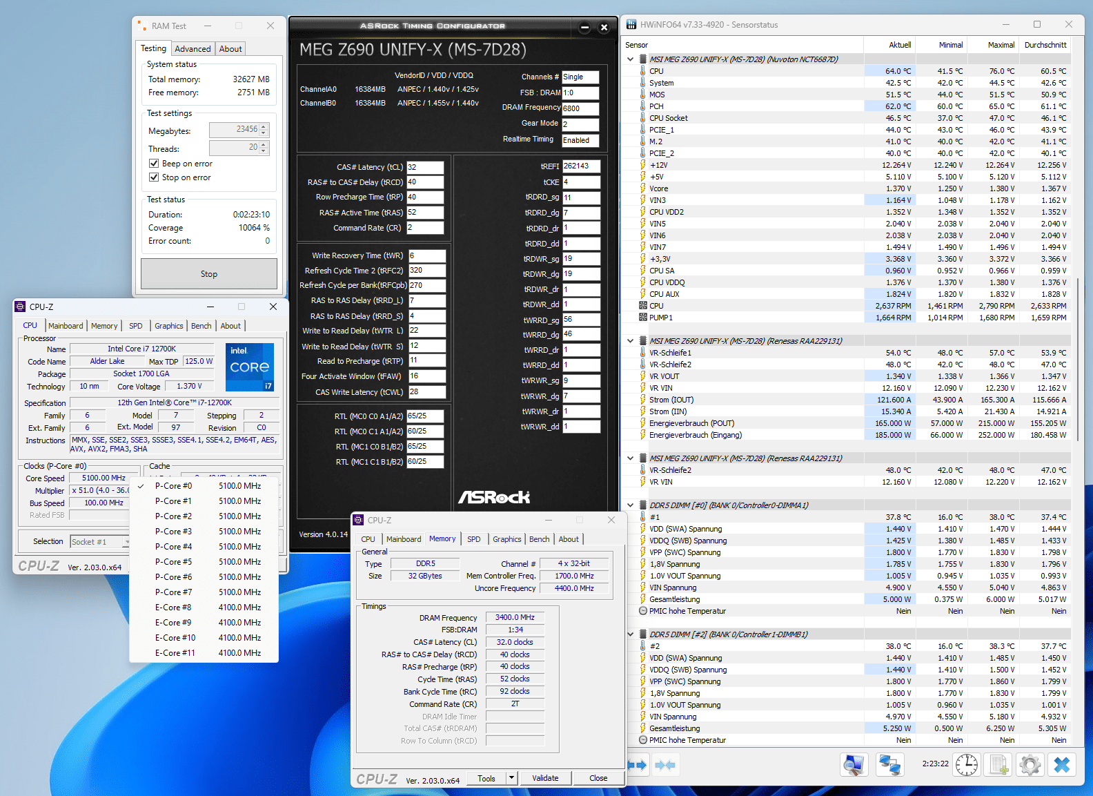Click HWiNFO log file add icon
This screenshot has width=1093, height=796.
pyautogui.click(x=998, y=764)
